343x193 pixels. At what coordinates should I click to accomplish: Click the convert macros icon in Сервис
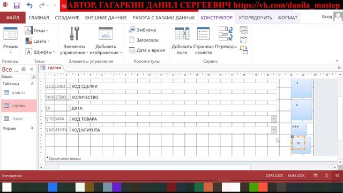pos(244,50)
